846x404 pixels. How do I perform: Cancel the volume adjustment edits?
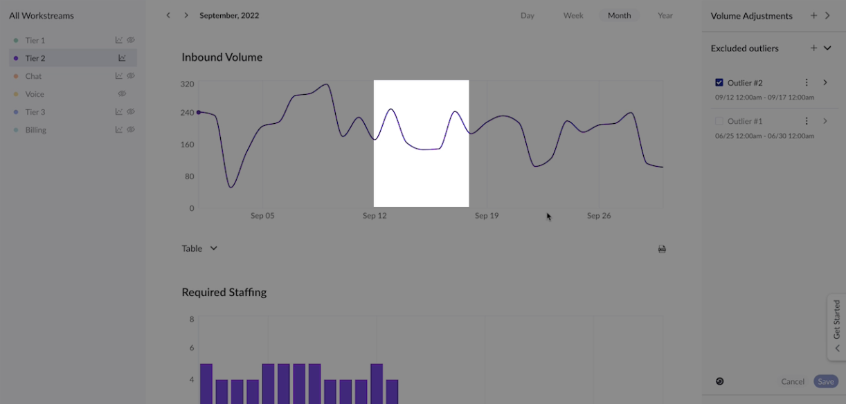(x=793, y=382)
